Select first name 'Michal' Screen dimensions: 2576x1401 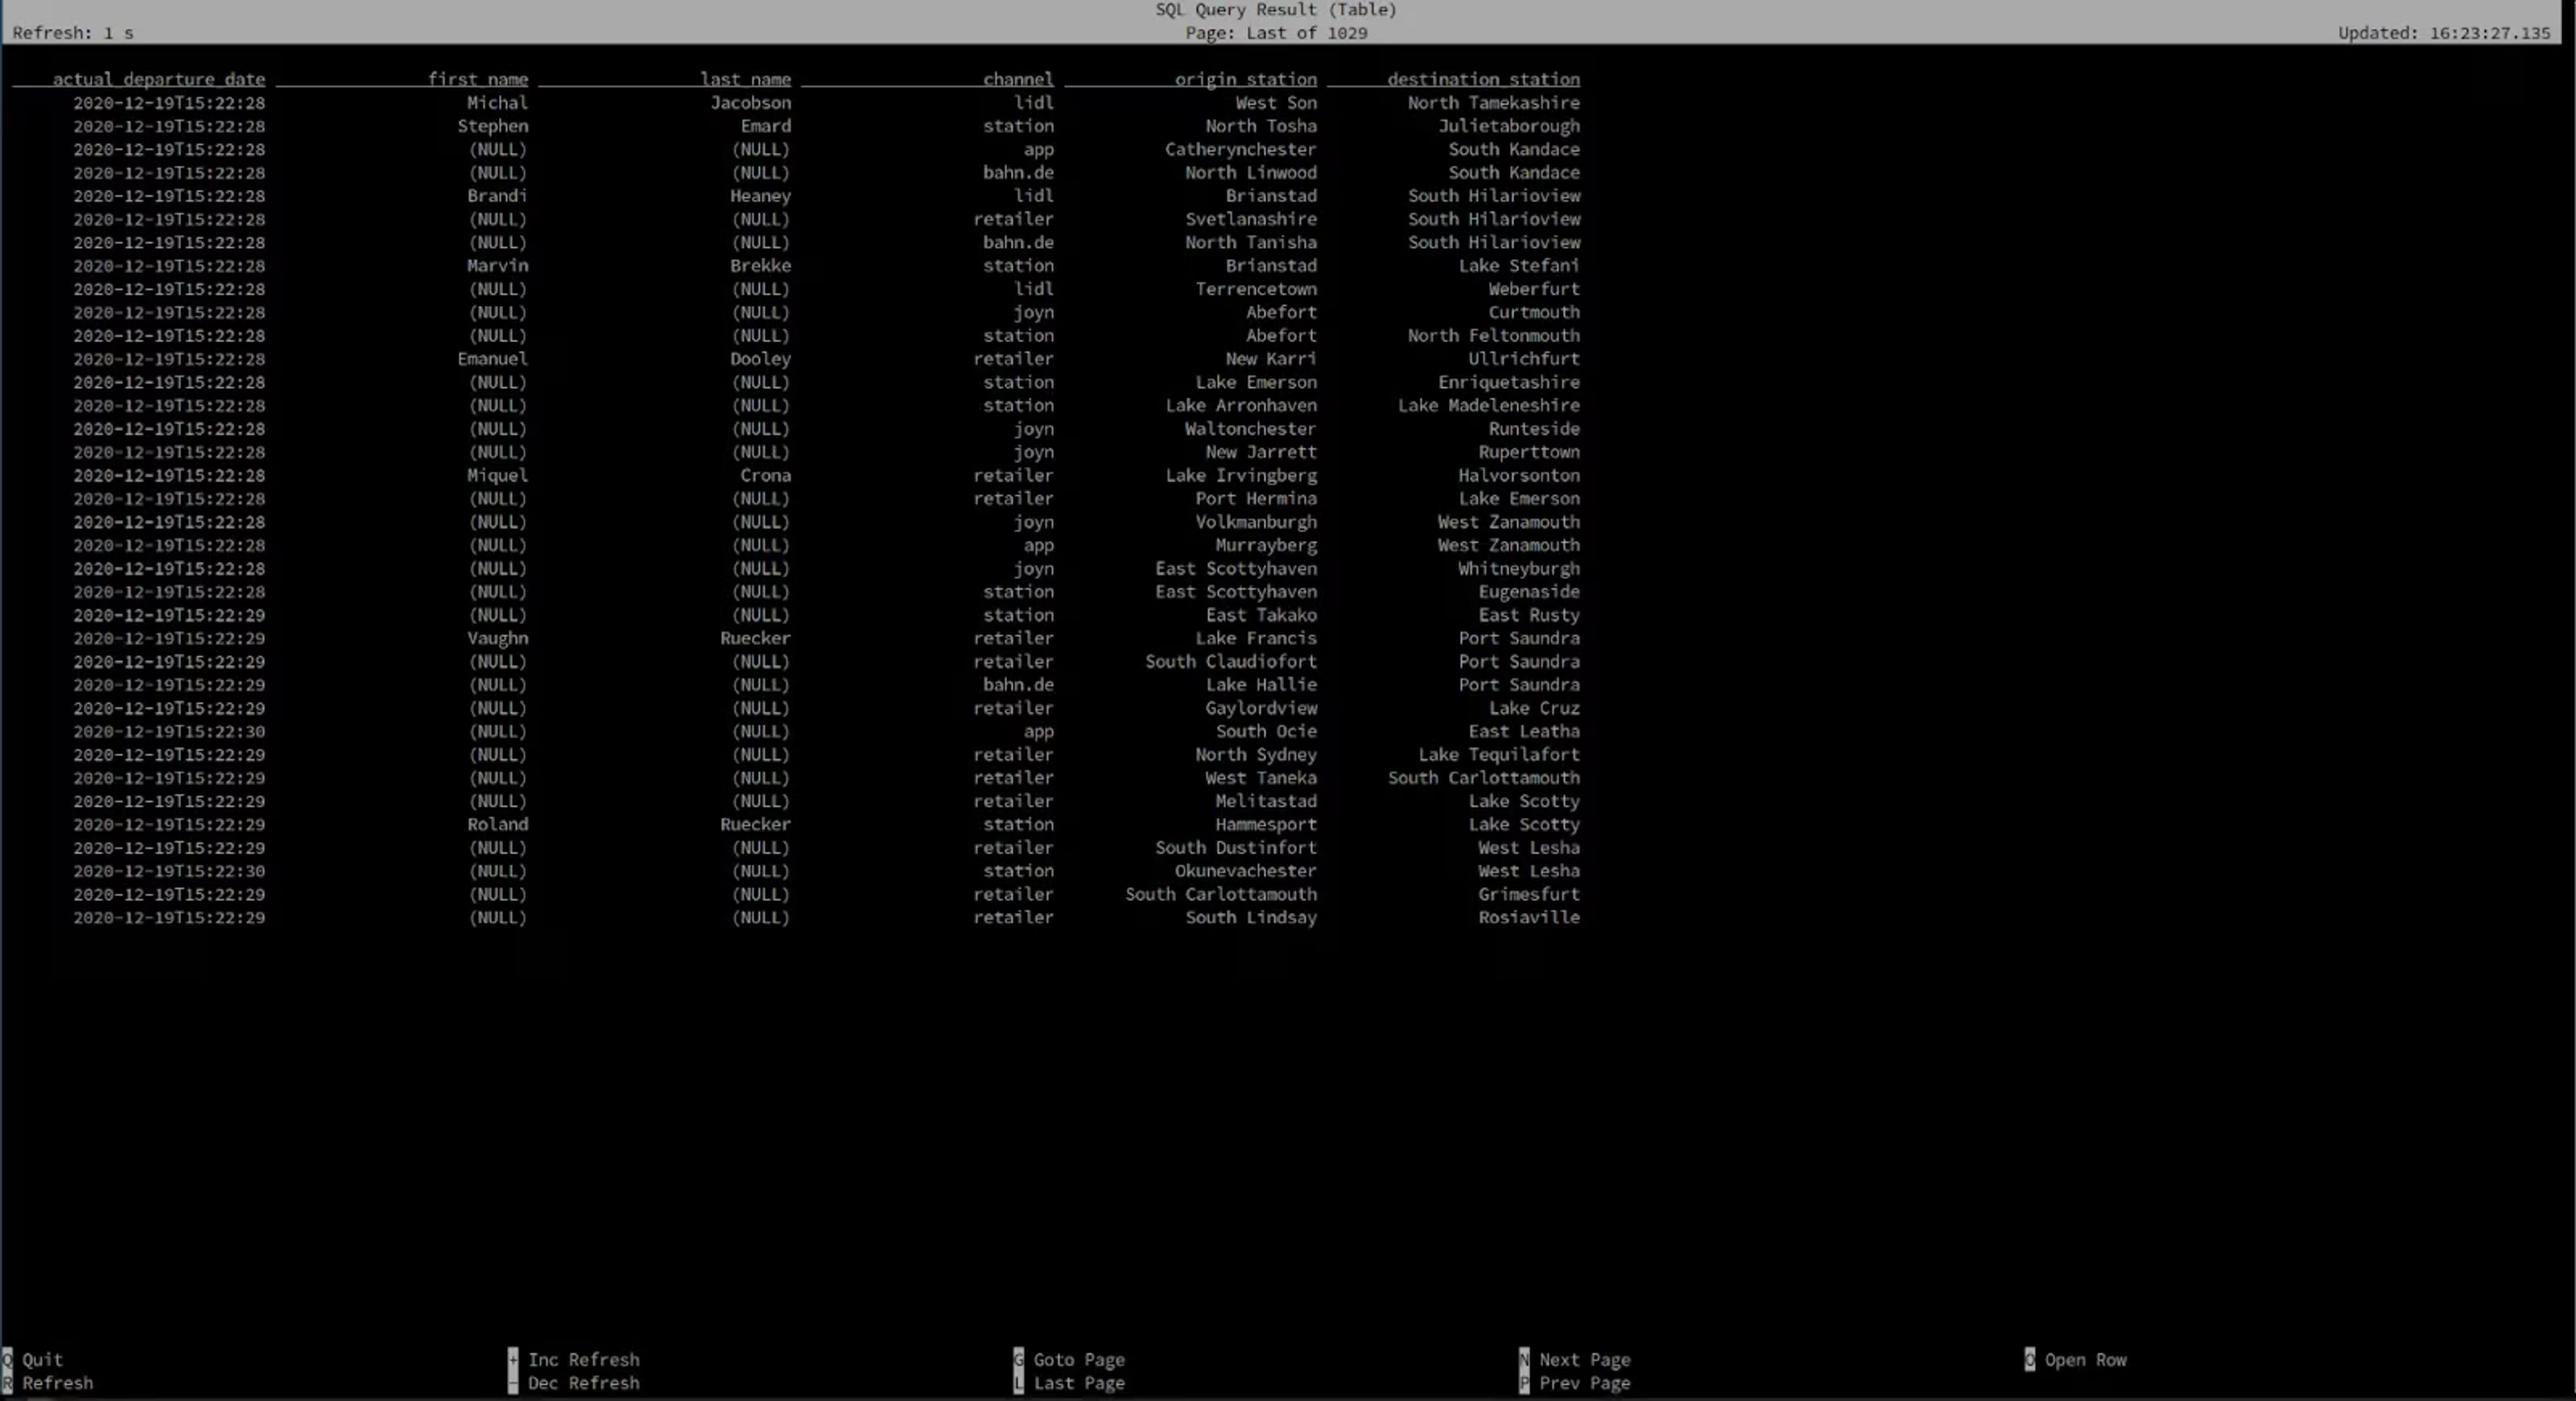[x=497, y=103]
